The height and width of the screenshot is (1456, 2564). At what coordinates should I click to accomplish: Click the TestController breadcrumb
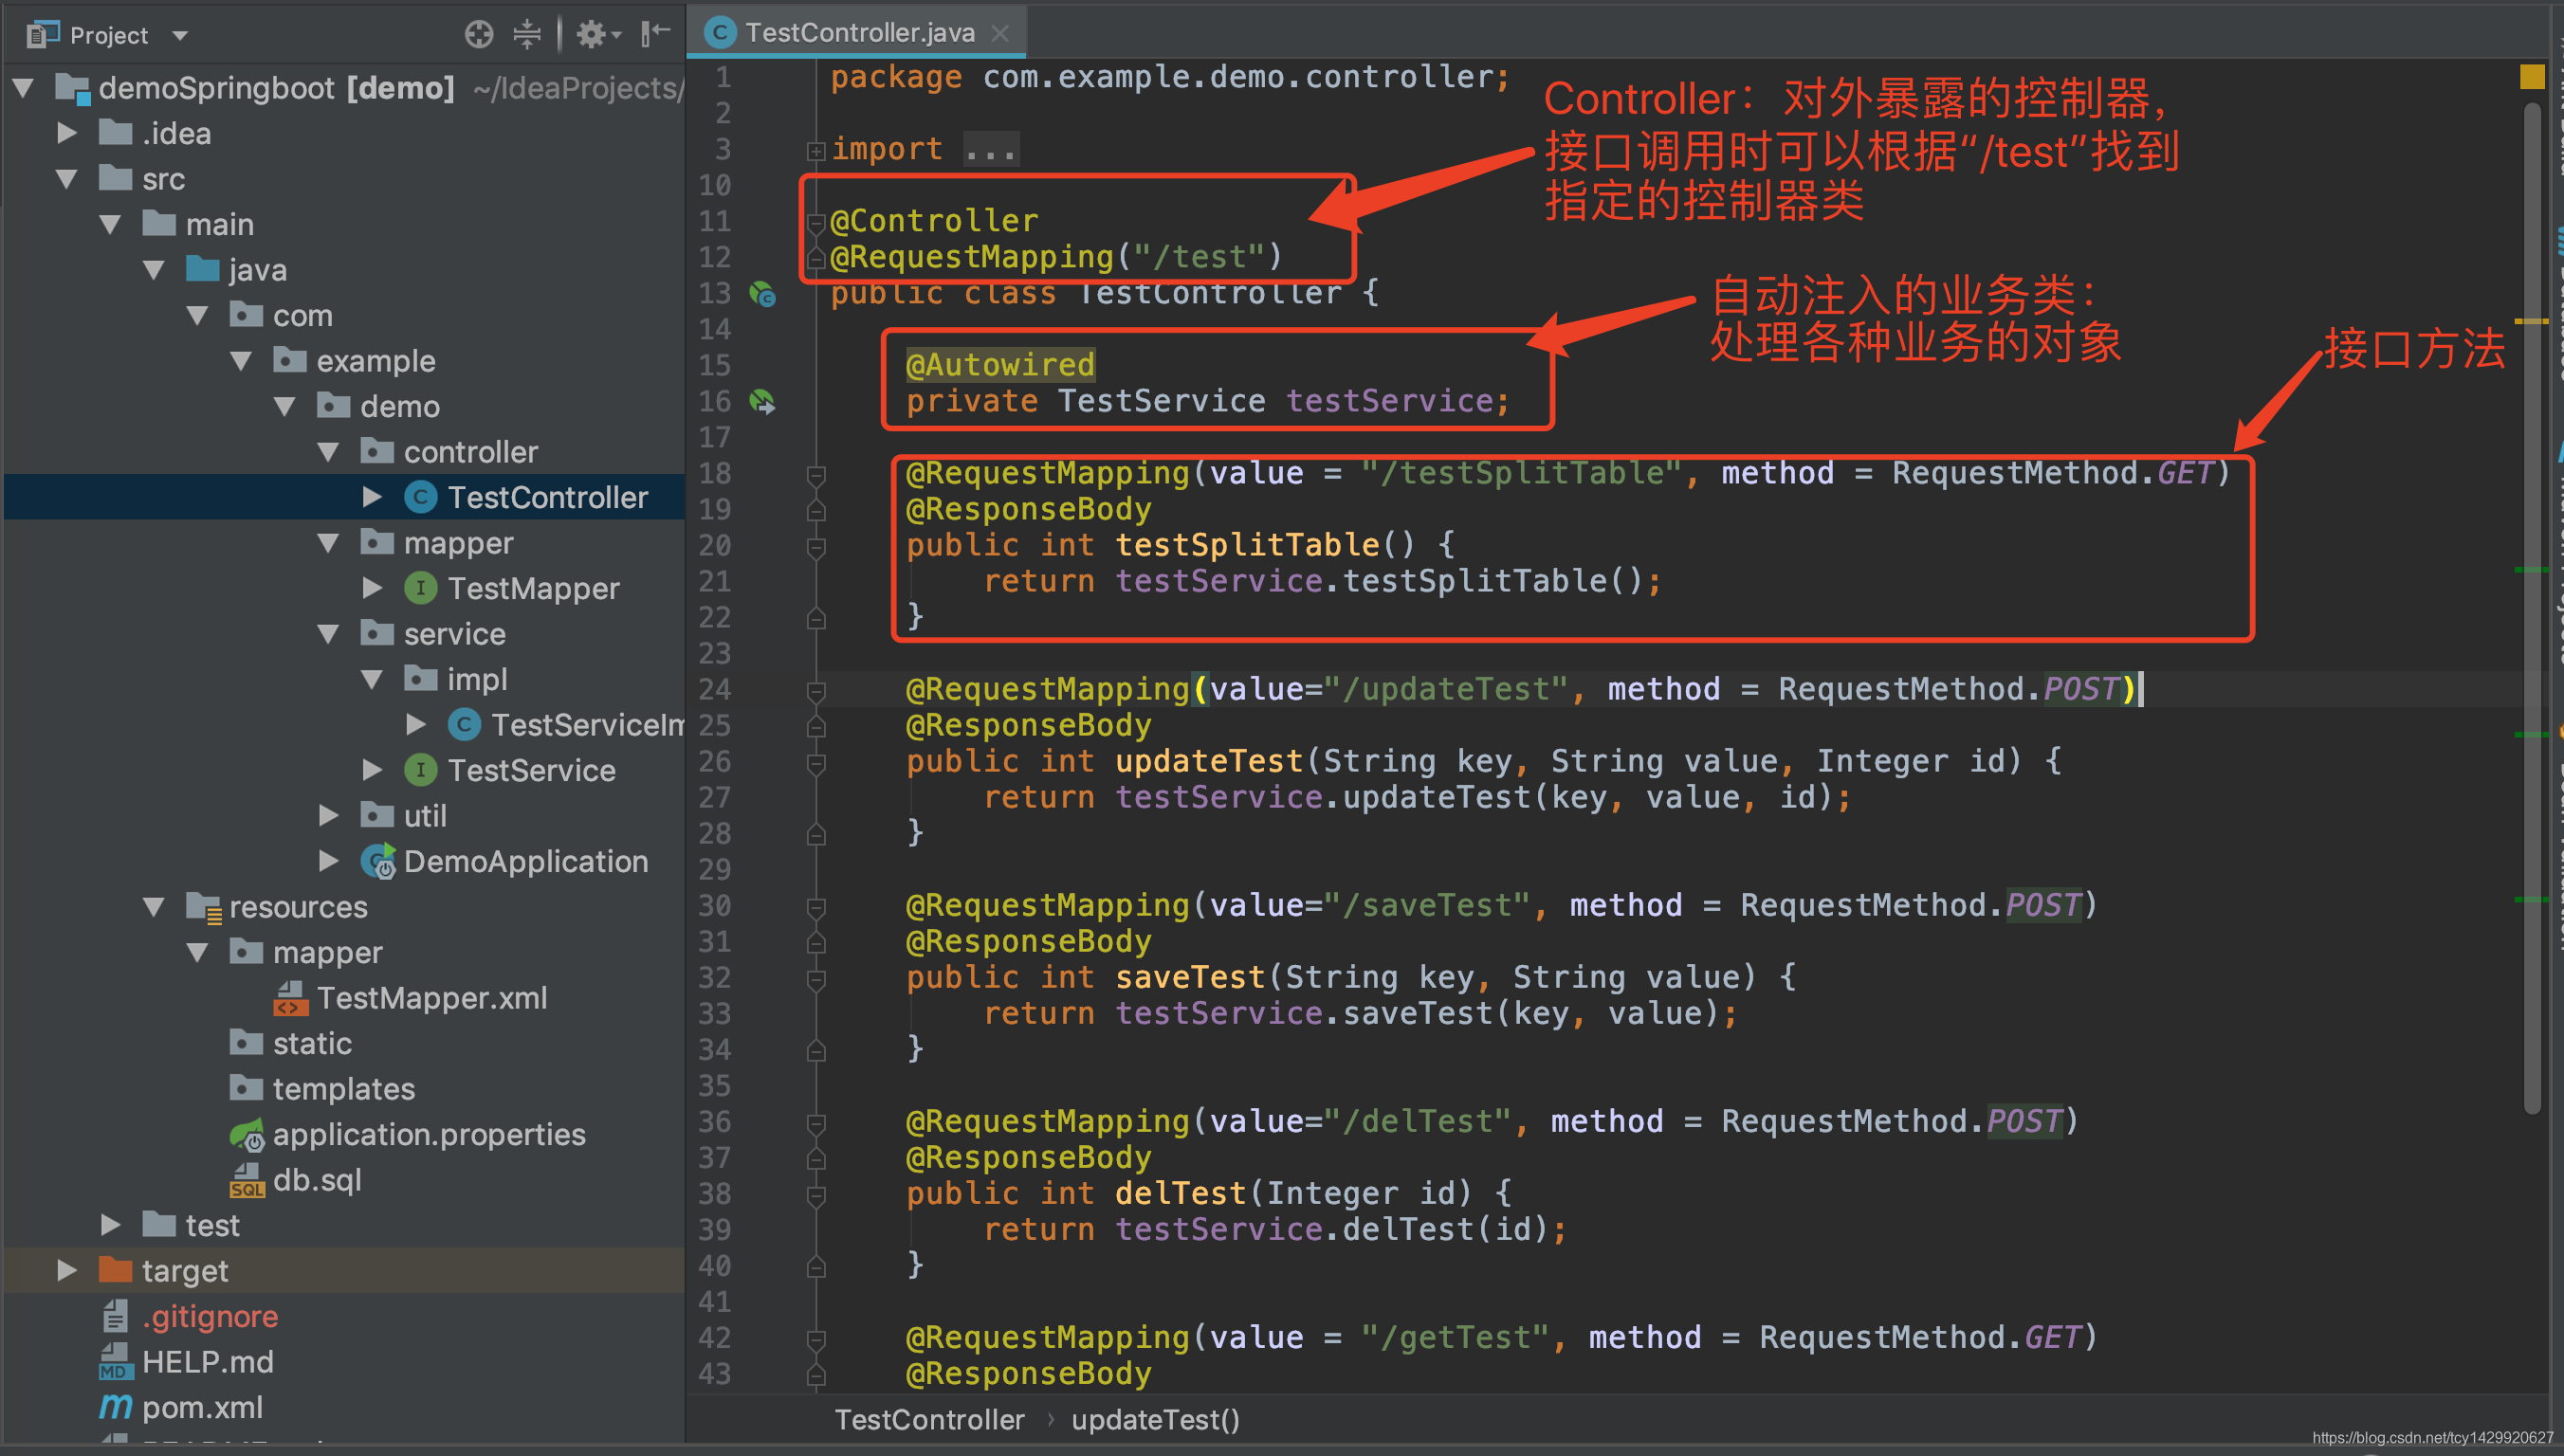(929, 1419)
